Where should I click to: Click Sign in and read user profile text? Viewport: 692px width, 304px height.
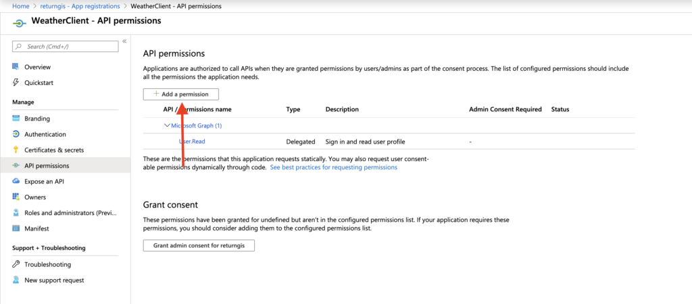[365, 142]
